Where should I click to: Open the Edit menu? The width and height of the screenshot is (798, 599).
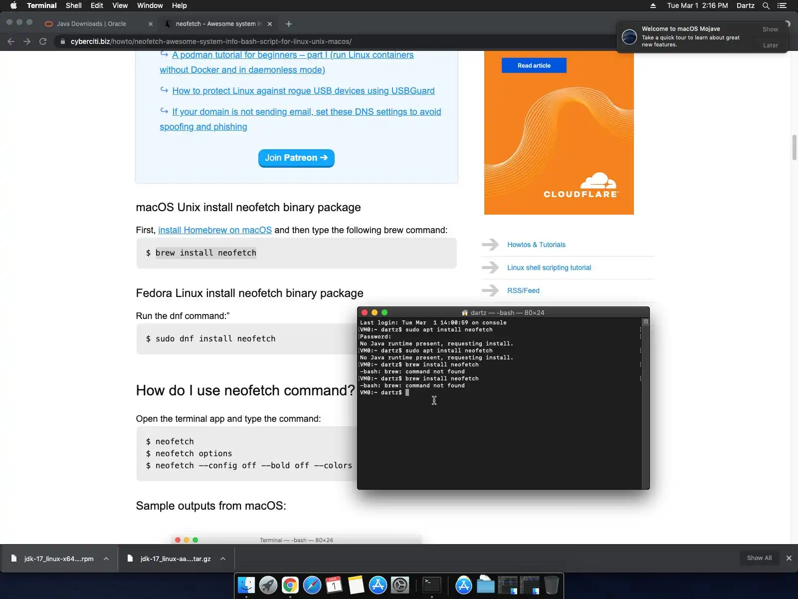(x=97, y=5)
